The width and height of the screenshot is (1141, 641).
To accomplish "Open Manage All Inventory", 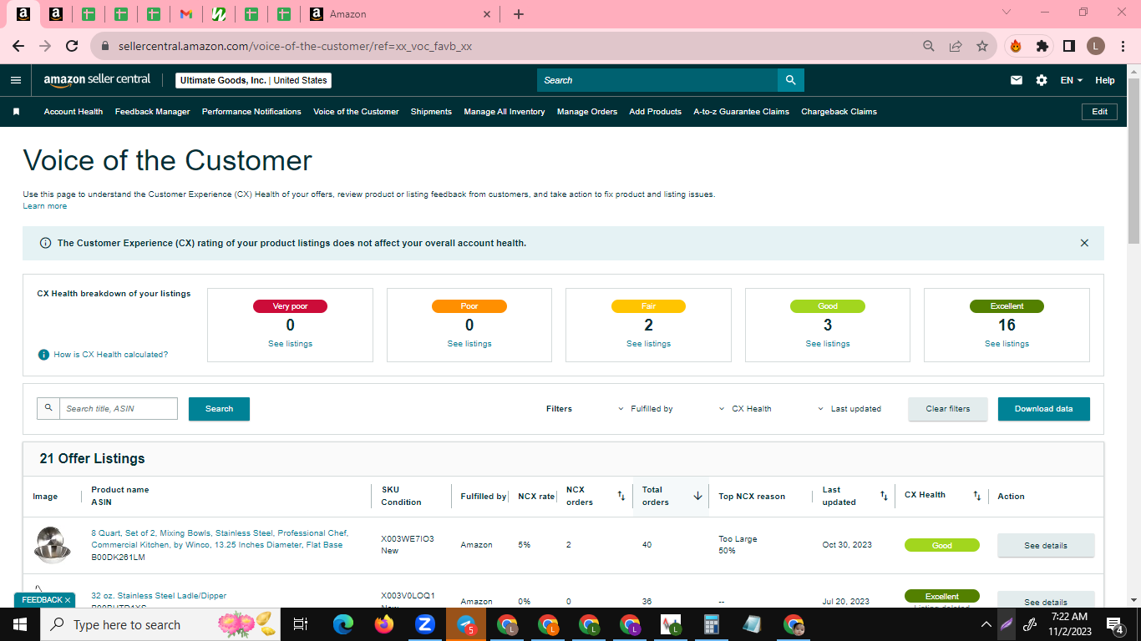I will point(505,112).
